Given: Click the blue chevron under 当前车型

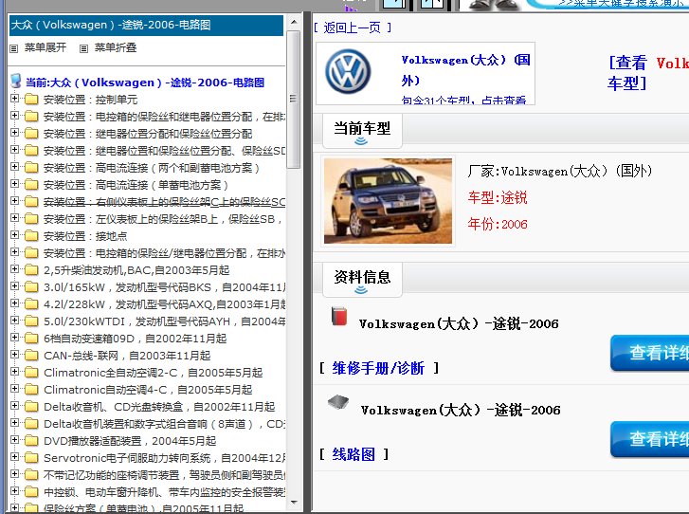Looking at the screenshot, I should 361,141.
